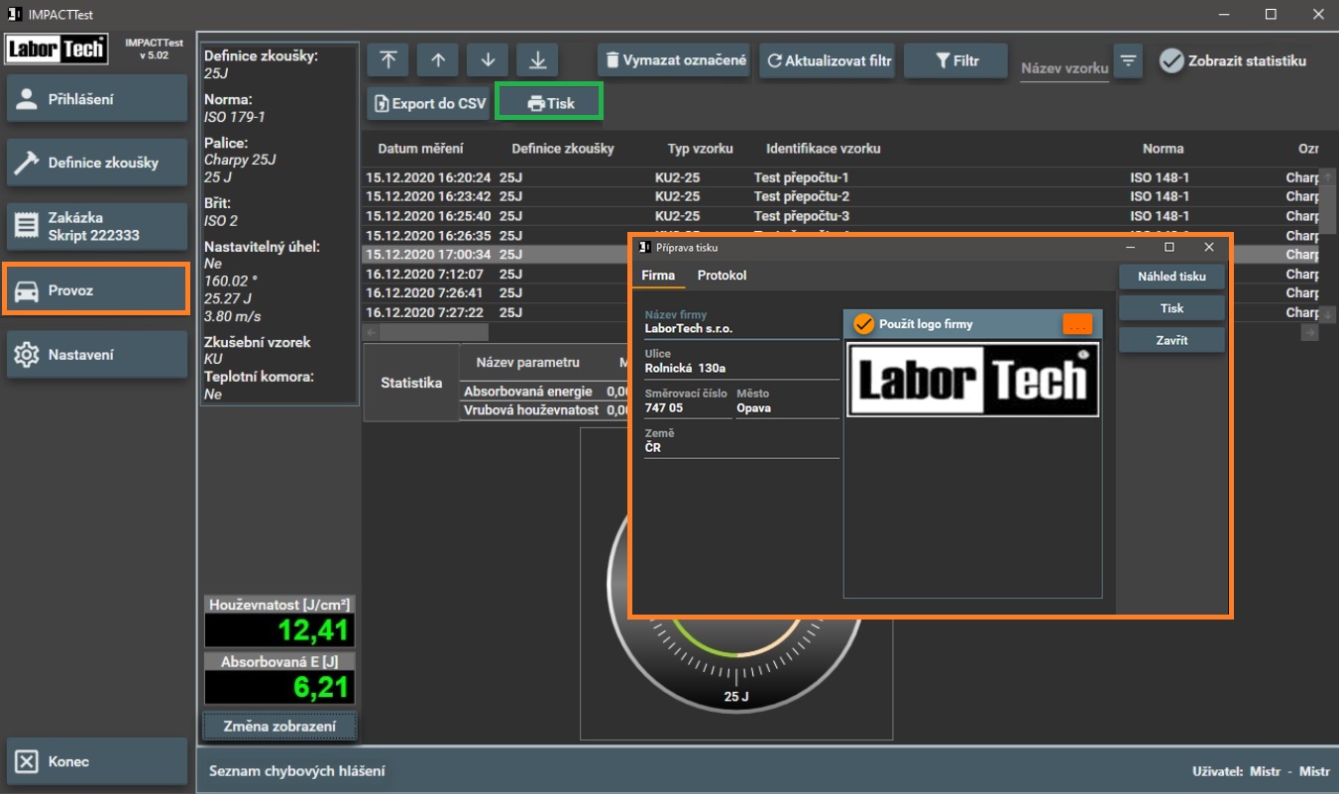
Task: Click the Vymazat označené trash button
Action: point(674,60)
